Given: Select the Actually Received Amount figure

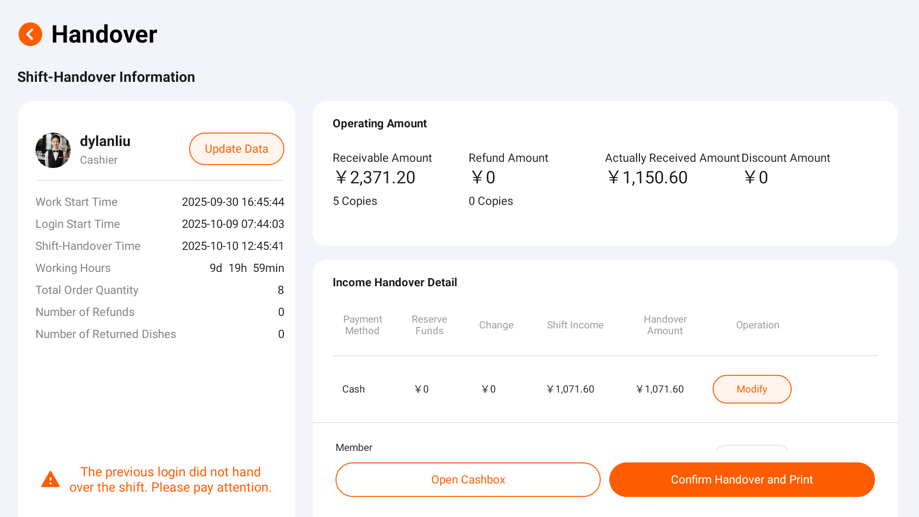Looking at the screenshot, I should 648,178.
